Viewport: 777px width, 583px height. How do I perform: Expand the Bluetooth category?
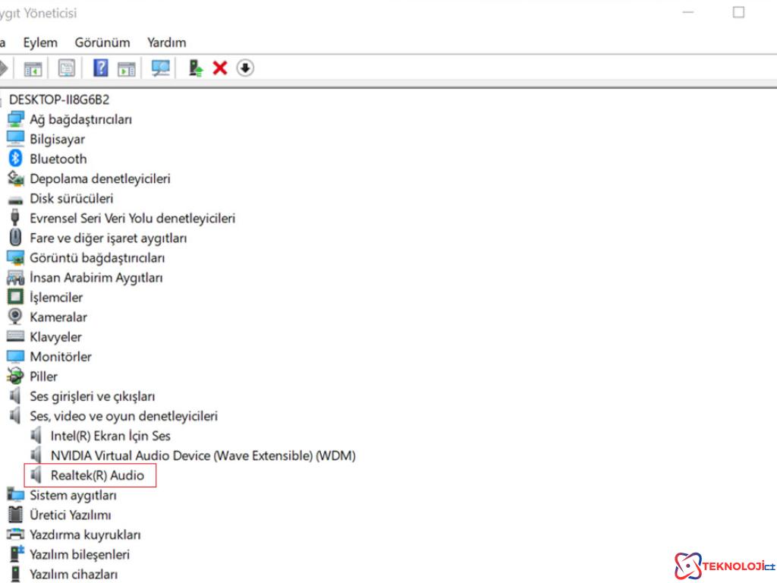coord(58,159)
